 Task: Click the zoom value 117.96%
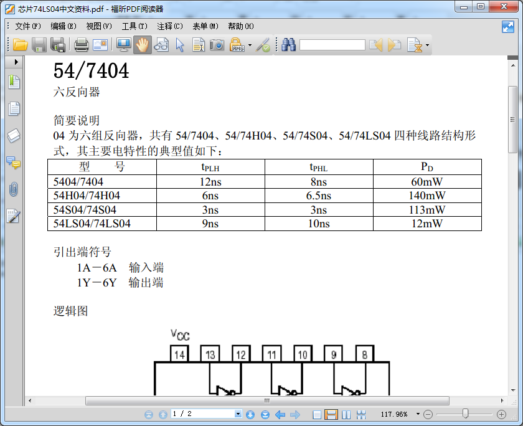tap(394, 414)
